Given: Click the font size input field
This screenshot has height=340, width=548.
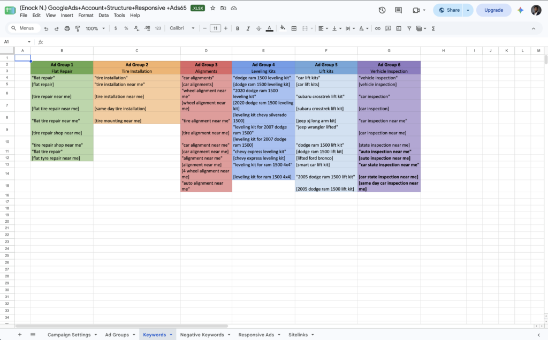Looking at the screenshot, I should pos(215,28).
